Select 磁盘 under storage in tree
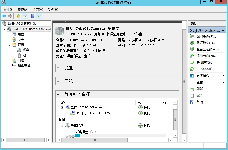This screenshot has height=150, width=228. [26, 50]
